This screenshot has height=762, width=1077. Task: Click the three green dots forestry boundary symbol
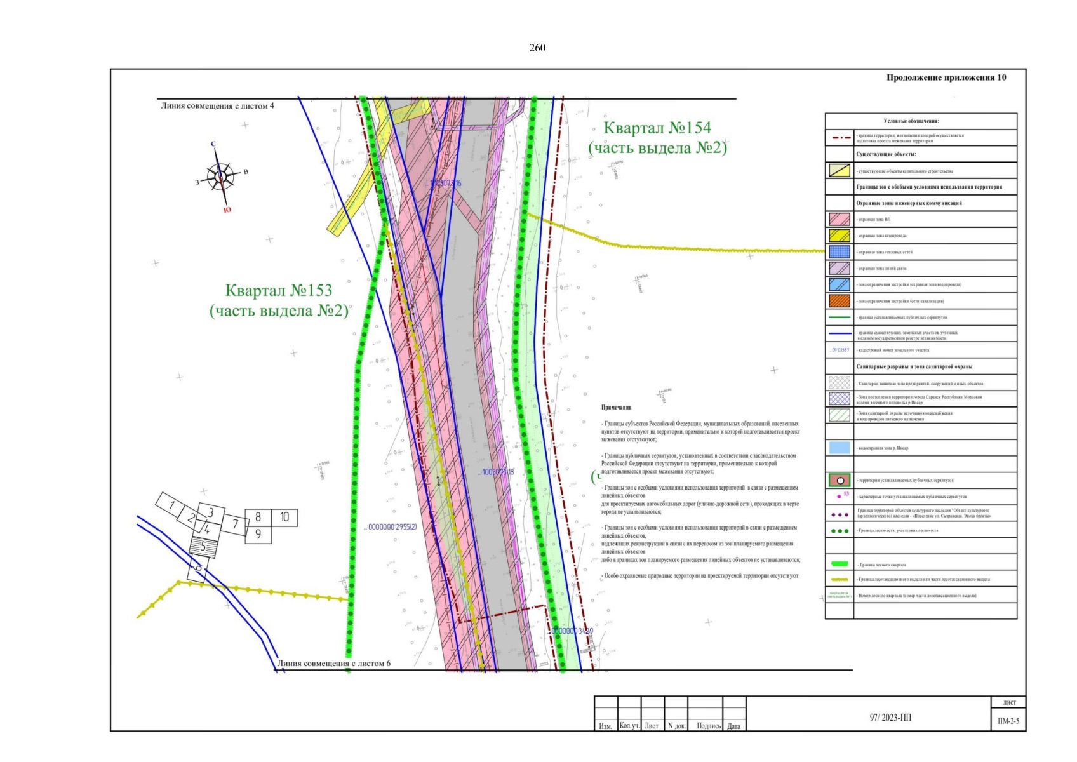pyautogui.click(x=839, y=531)
